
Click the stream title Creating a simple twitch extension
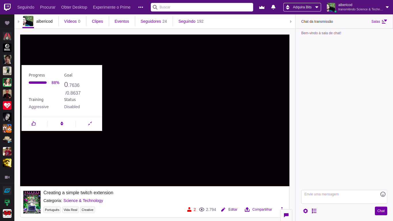[x=78, y=193]
